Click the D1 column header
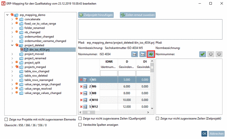227x139 pixels. coord(145,62)
